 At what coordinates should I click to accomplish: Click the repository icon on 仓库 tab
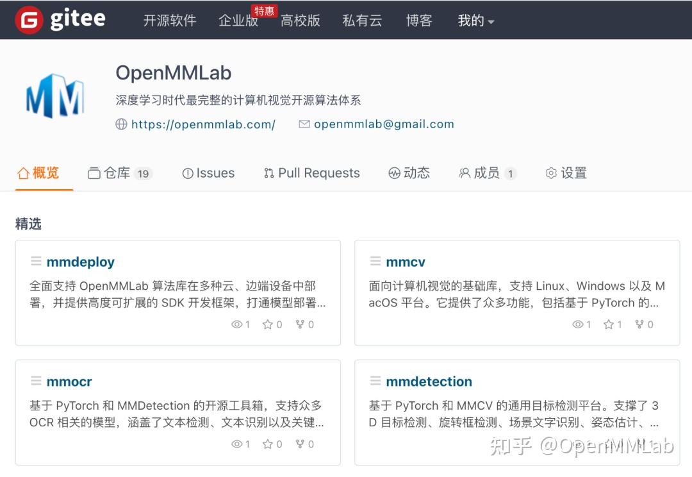[x=94, y=173]
